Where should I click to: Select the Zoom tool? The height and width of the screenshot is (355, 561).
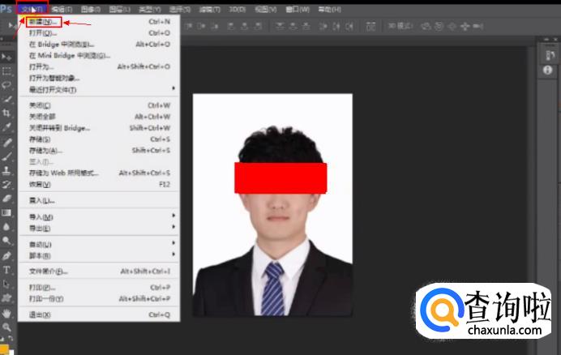coord(6,326)
